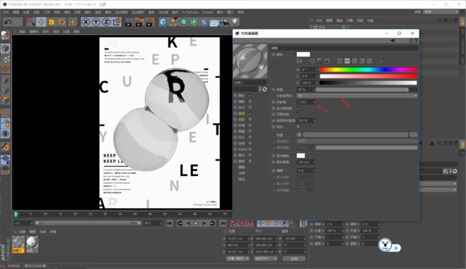
Task: Click the Light bulb icon in toolbar
Action: (x=235, y=22)
